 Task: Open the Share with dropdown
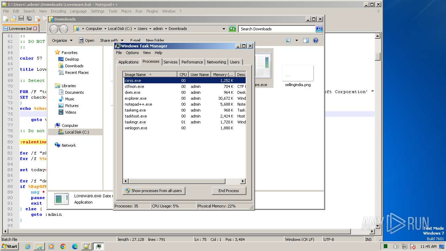[111, 40]
